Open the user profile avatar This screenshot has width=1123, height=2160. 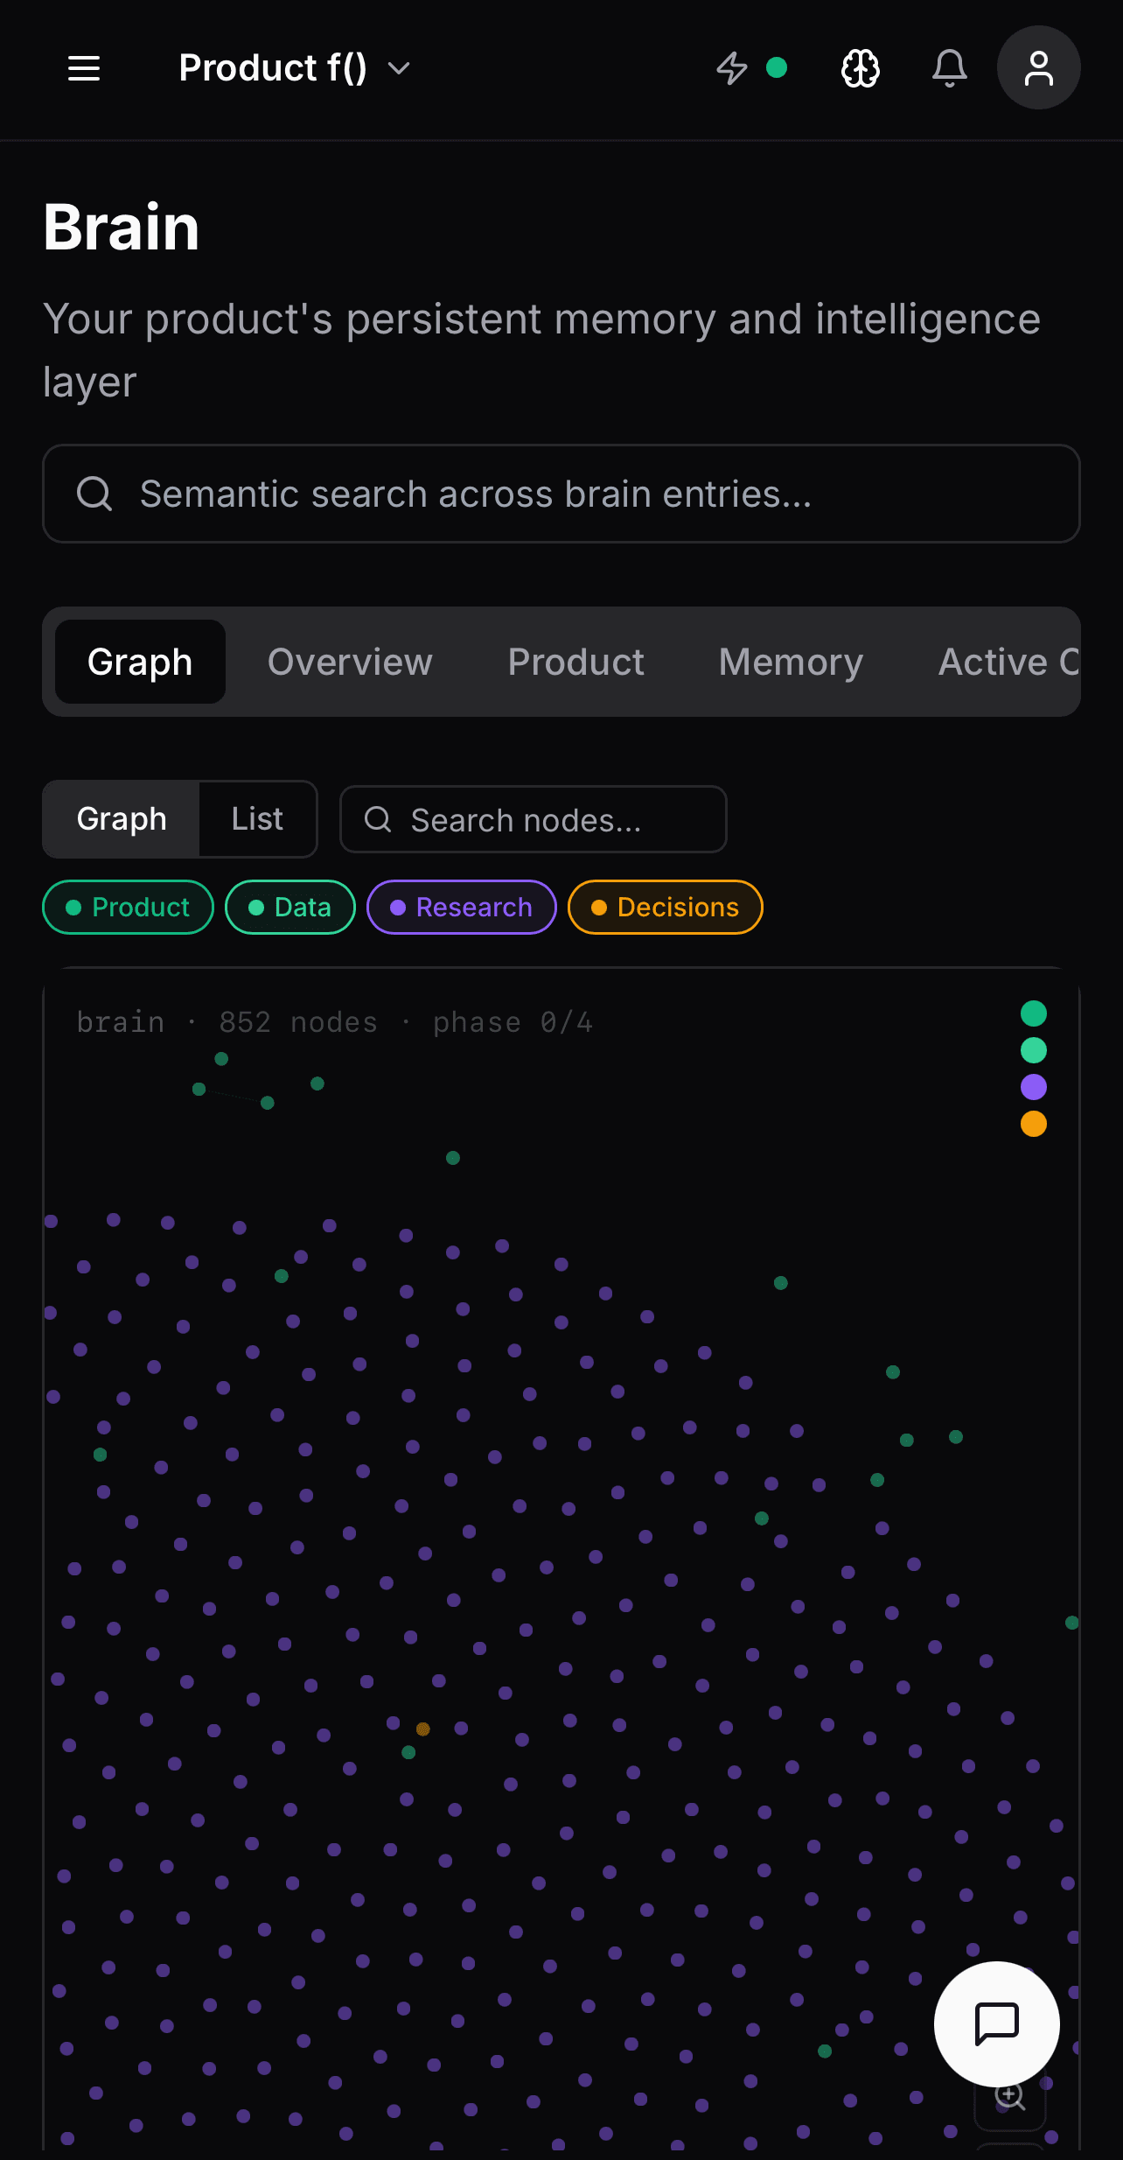click(x=1039, y=67)
